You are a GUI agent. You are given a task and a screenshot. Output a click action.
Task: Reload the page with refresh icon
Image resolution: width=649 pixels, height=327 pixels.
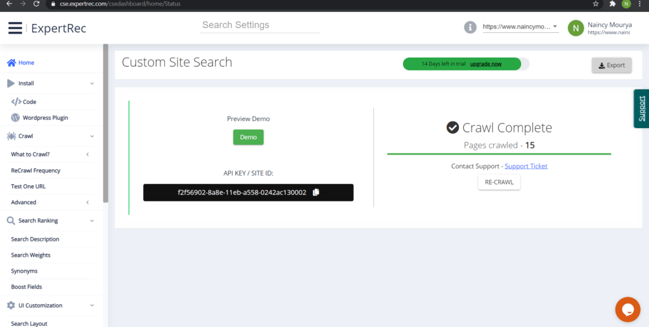[x=36, y=4]
